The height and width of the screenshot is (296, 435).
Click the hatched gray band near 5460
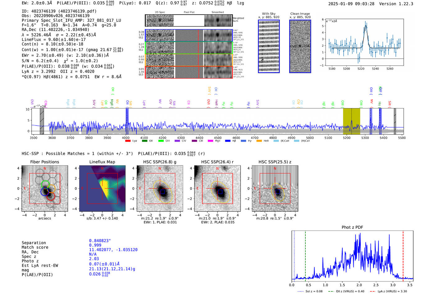coord(395,121)
